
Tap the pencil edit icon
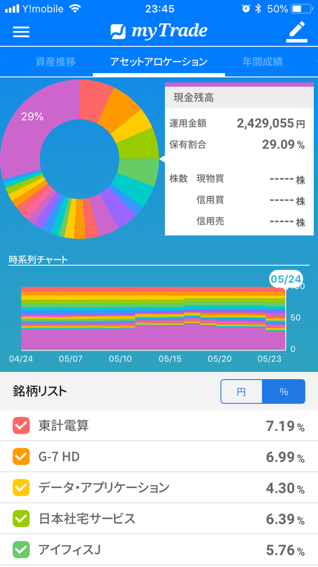point(297,31)
